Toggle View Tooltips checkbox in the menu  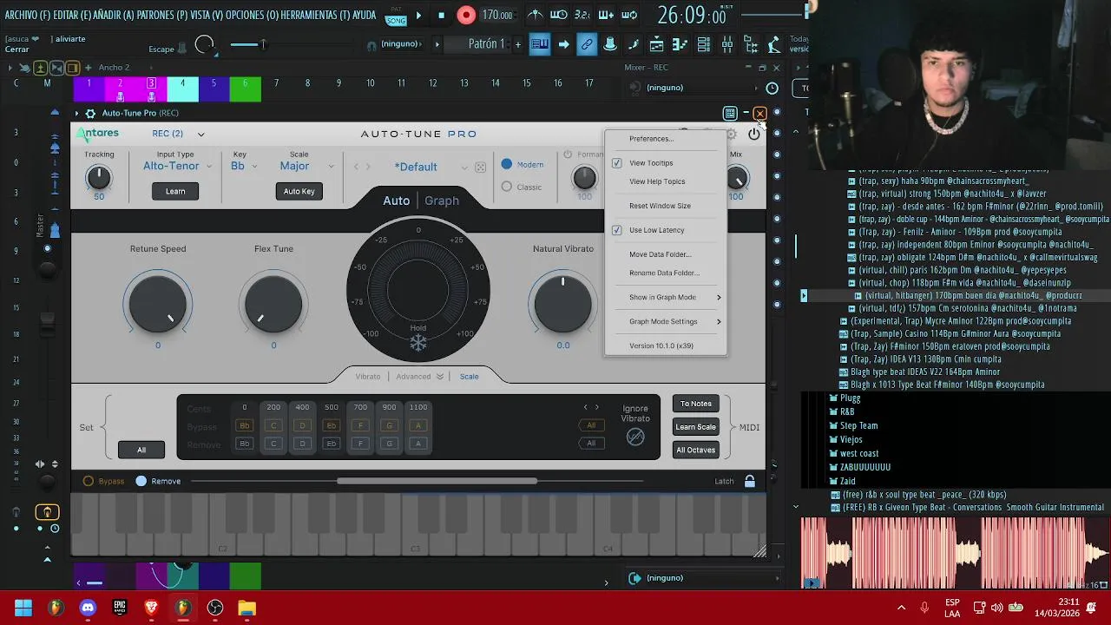617,163
